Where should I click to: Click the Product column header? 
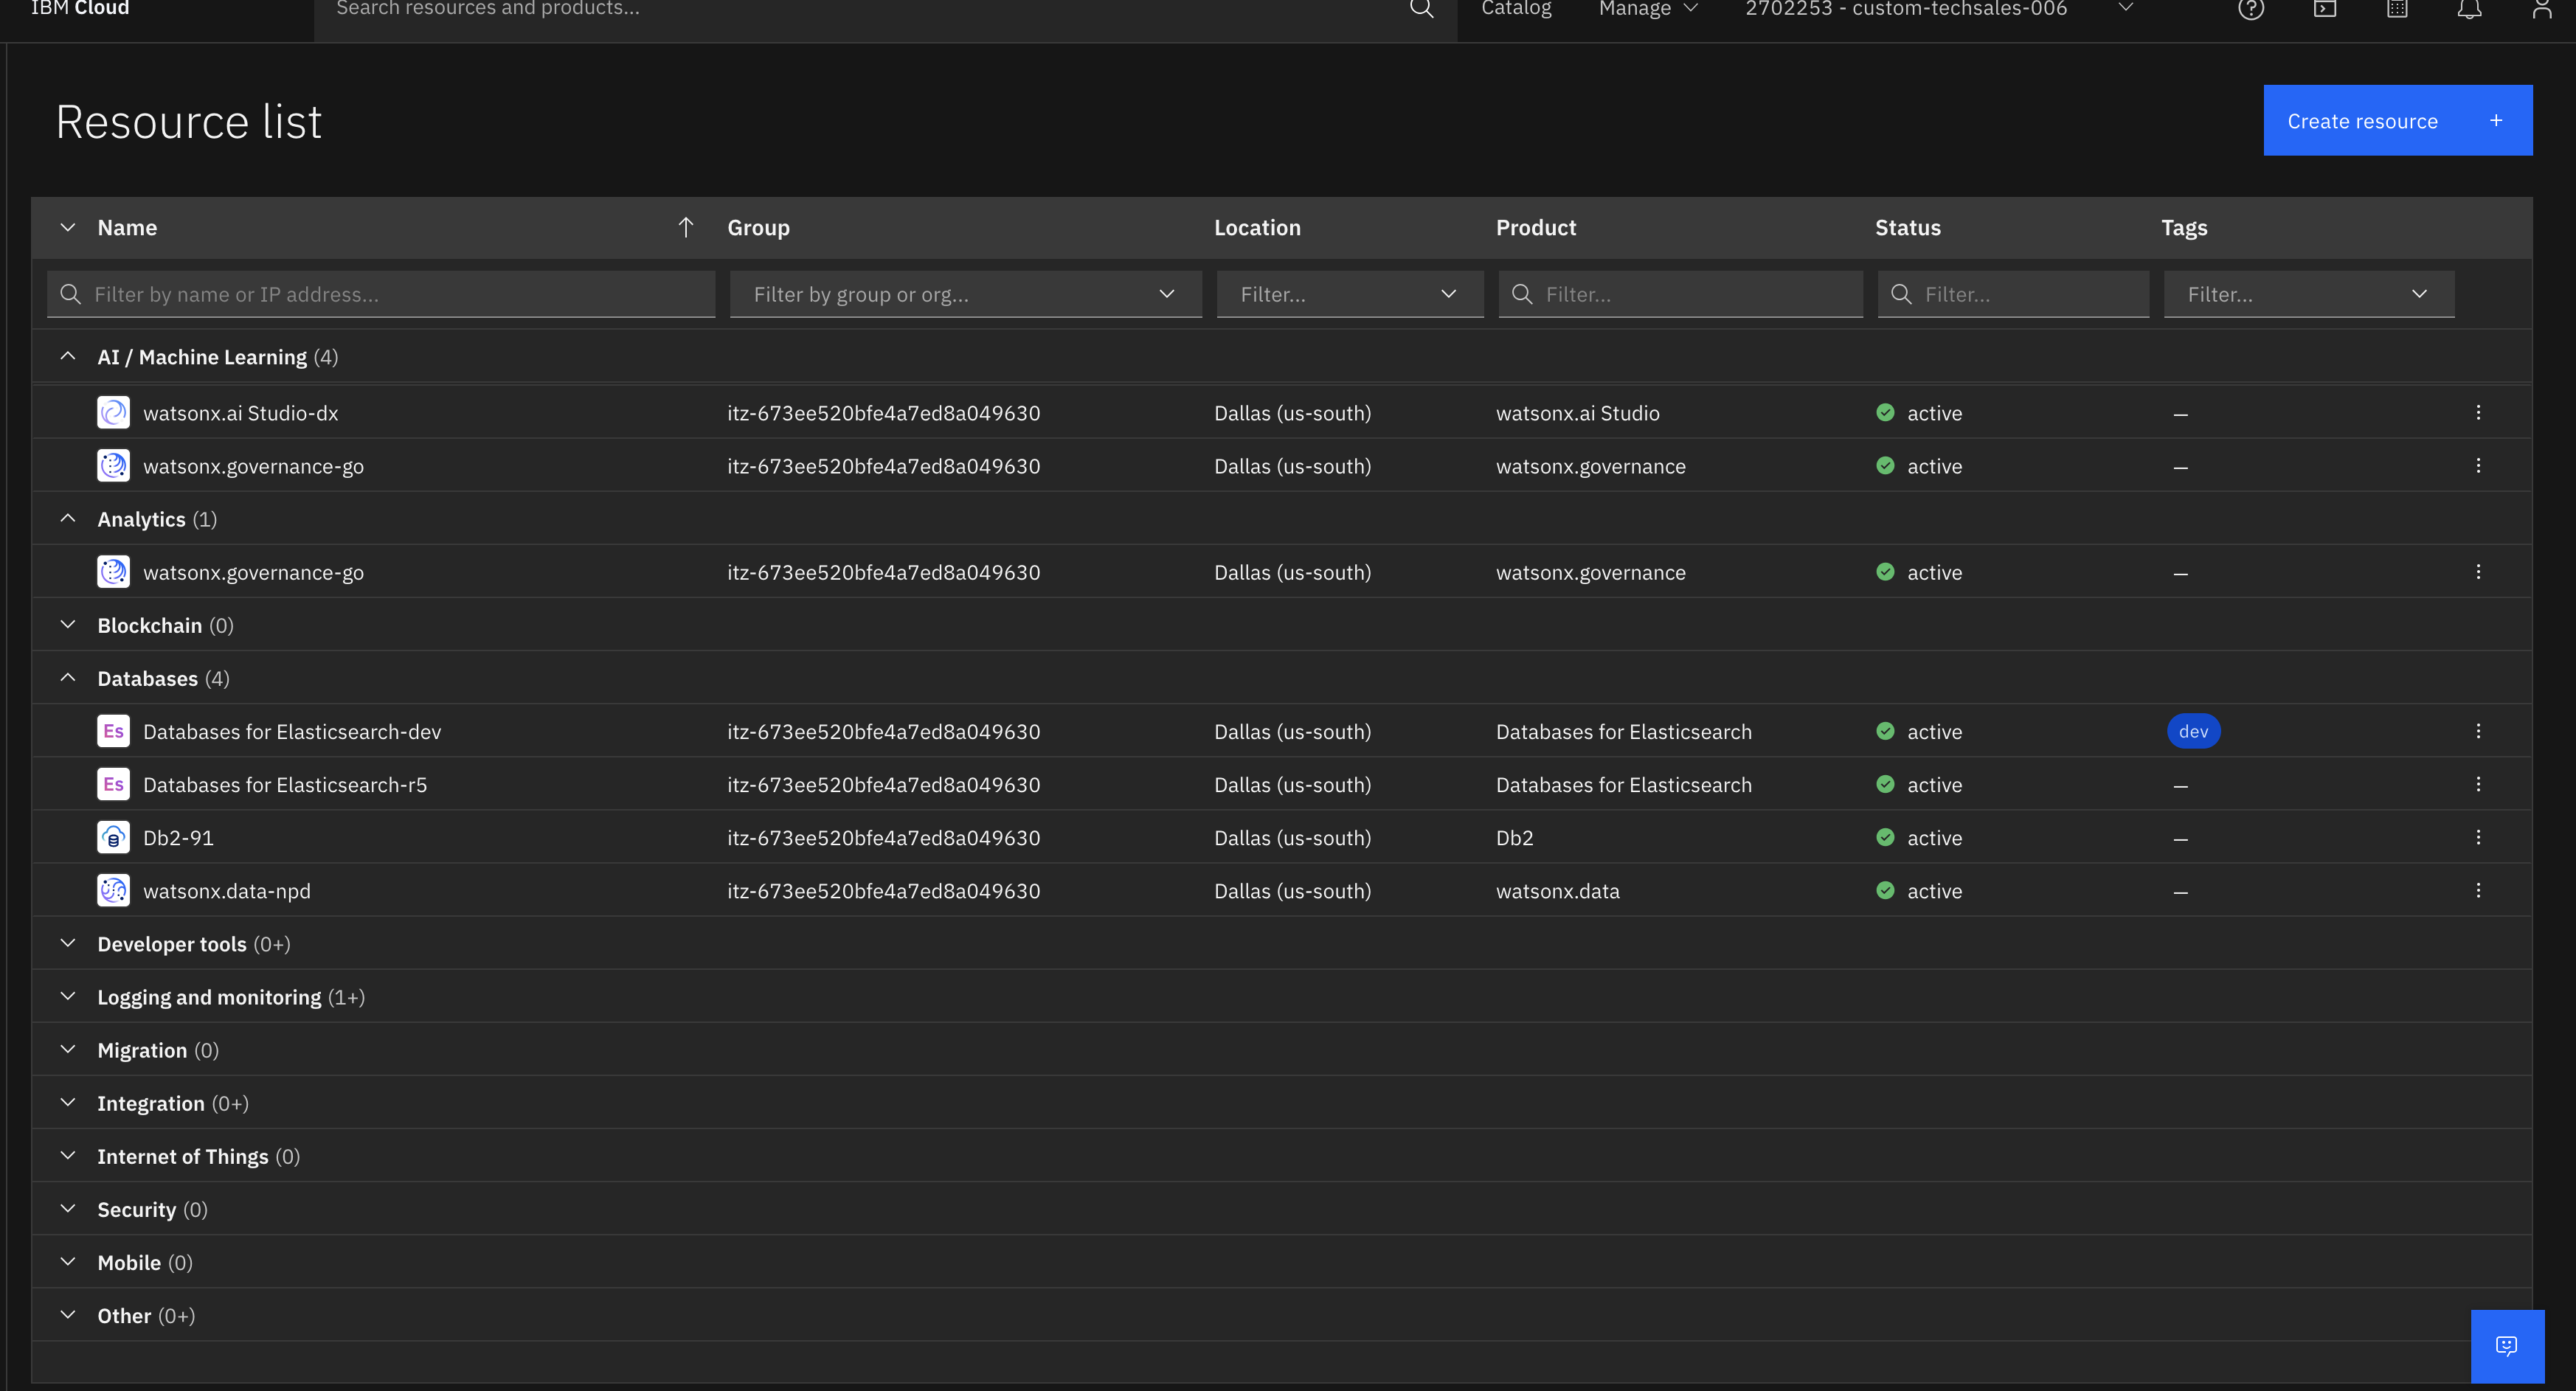[x=1536, y=228]
